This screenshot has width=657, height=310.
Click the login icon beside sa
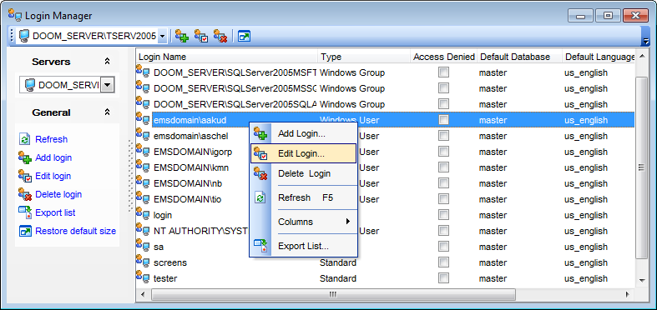143,247
